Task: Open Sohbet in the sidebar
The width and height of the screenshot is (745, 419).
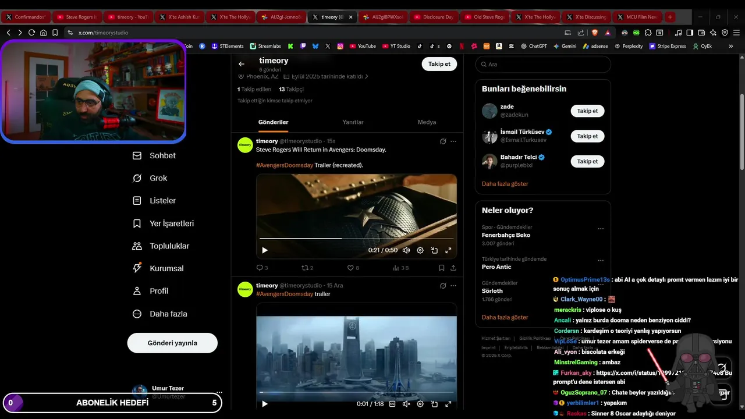Action: [154, 155]
